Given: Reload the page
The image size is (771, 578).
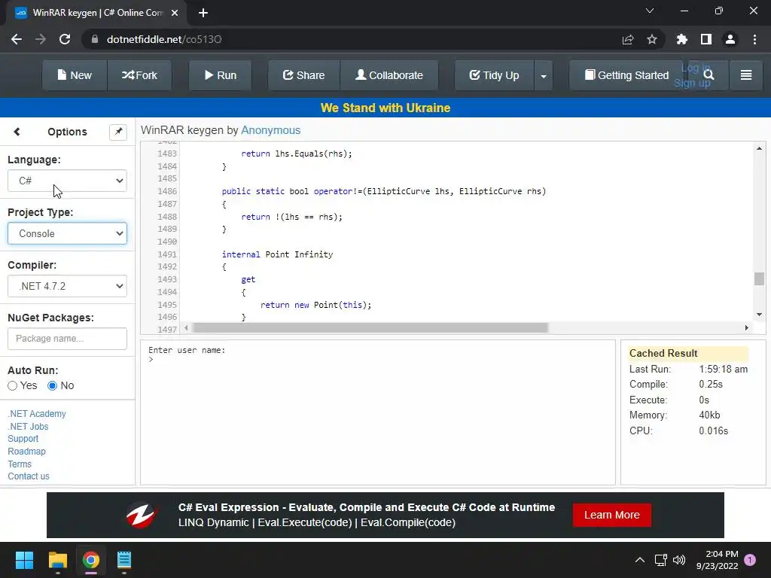Looking at the screenshot, I should pyautogui.click(x=65, y=39).
